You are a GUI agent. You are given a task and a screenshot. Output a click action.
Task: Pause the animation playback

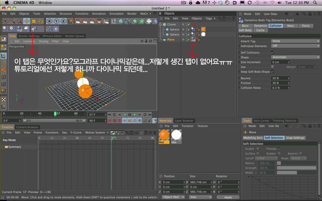[129, 115]
